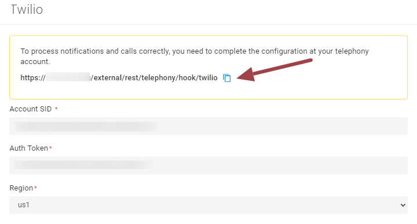The height and width of the screenshot is (224, 417).
Task: Click the red asterisk beside Account SID
Action: [x=56, y=109]
